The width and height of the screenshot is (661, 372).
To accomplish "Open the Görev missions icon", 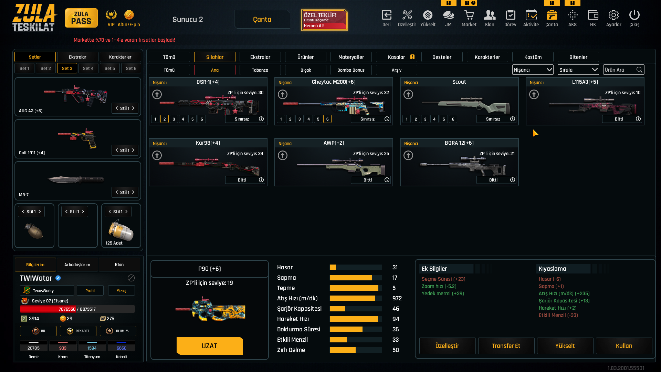I will [x=510, y=18].
